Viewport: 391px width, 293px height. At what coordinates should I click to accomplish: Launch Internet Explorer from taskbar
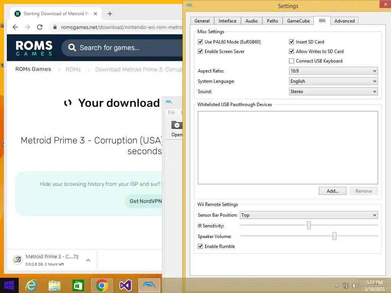tap(31, 285)
